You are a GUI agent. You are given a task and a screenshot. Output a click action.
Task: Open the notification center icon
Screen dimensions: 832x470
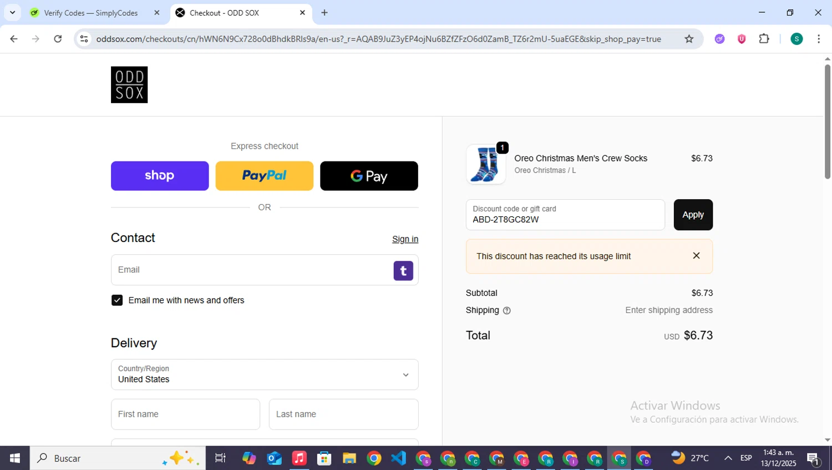(814, 459)
